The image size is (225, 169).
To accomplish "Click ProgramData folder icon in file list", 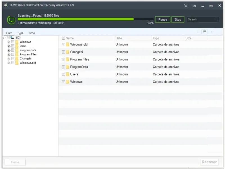I will click(x=67, y=67).
